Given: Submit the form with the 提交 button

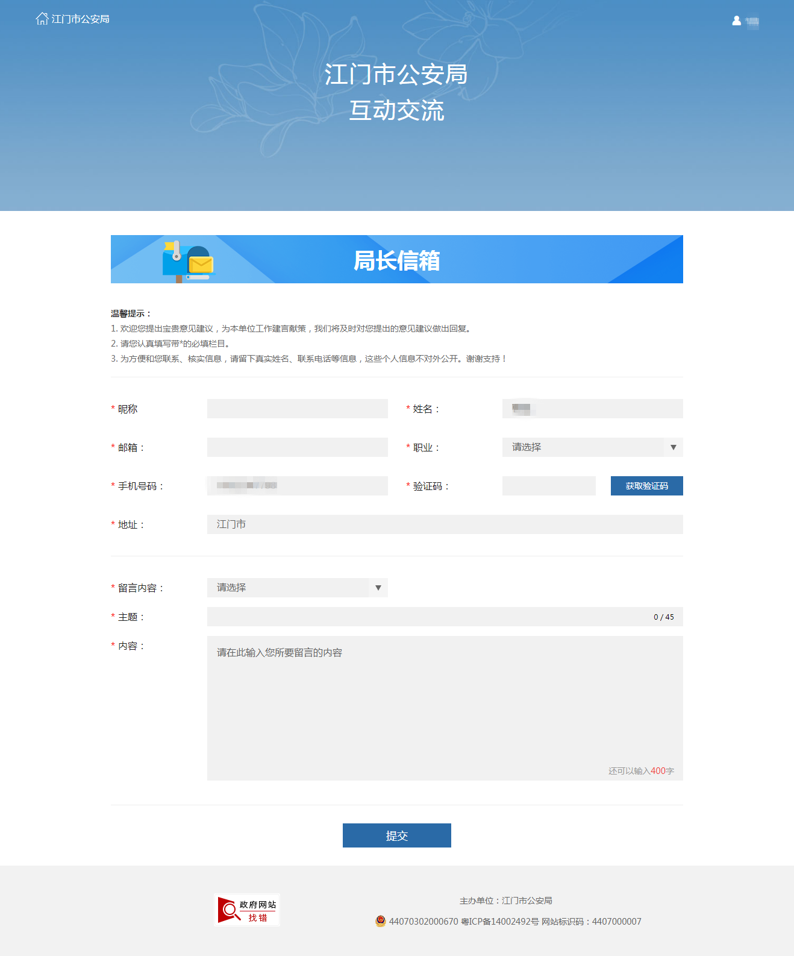Looking at the screenshot, I should [396, 835].
